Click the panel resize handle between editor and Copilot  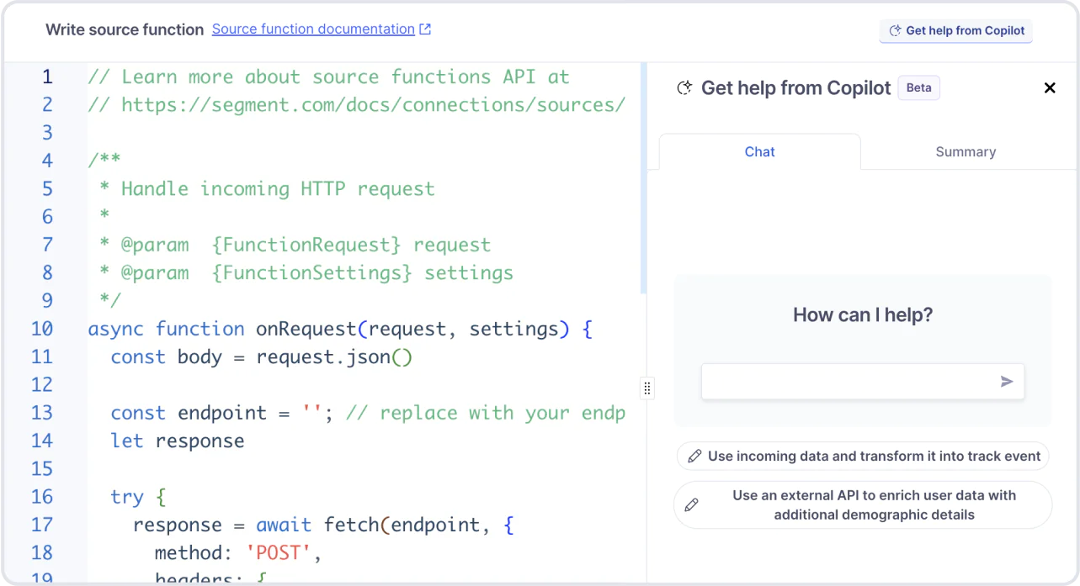(646, 388)
